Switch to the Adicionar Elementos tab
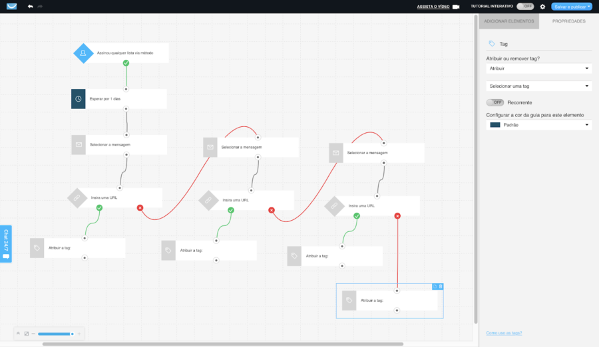The height and width of the screenshot is (347, 599). tap(509, 21)
